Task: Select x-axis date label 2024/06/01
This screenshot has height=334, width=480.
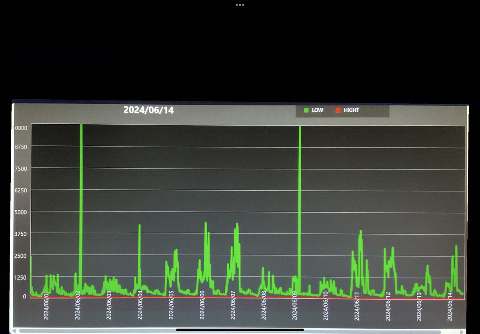Action: pyautogui.click(x=46, y=306)
